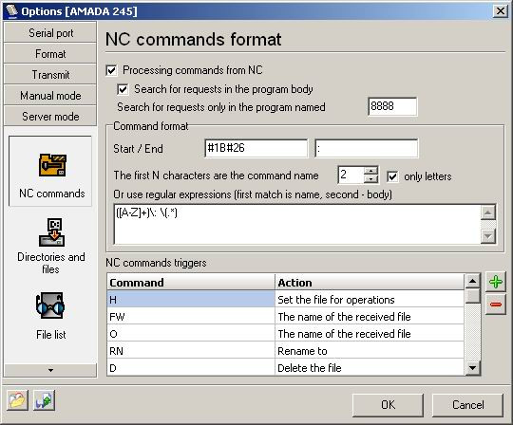This screenshot has height=425, width=513.
Task: Click the open folder icon at bottom left
Action: pyautogui.click(x=17, y=399)
